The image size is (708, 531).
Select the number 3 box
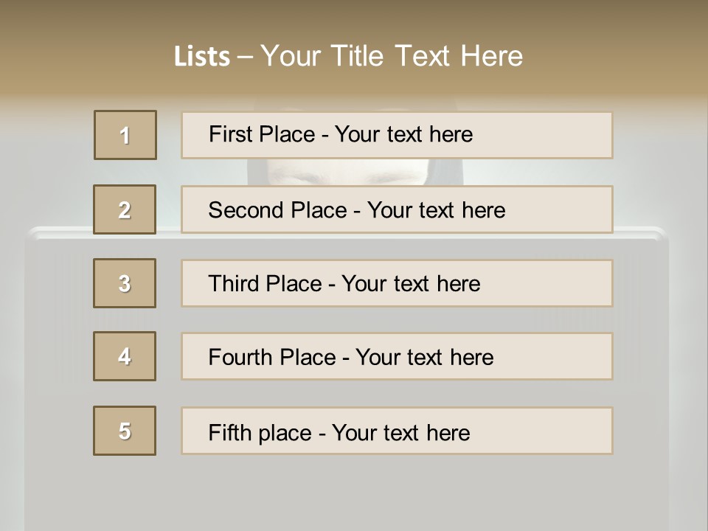[125, 283]
